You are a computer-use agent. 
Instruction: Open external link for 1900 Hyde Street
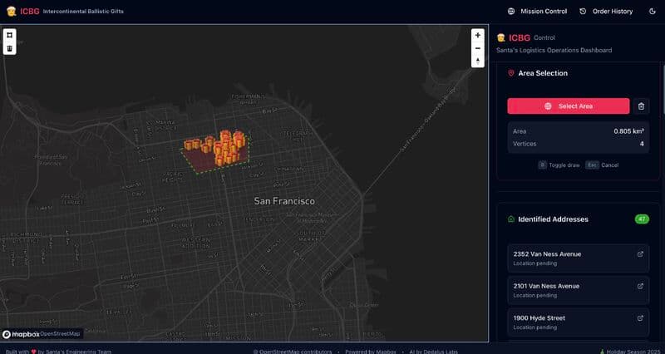tap(640, 317)
